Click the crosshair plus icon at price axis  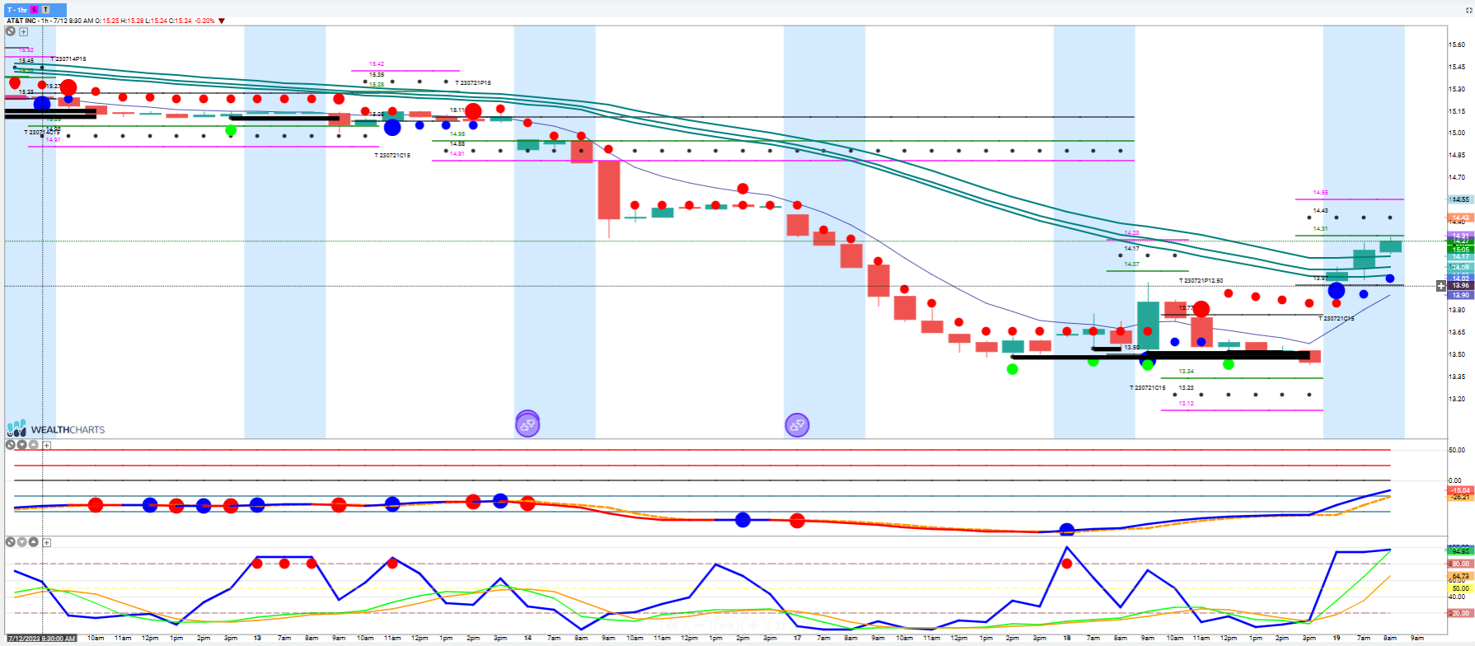point(1441,286)
